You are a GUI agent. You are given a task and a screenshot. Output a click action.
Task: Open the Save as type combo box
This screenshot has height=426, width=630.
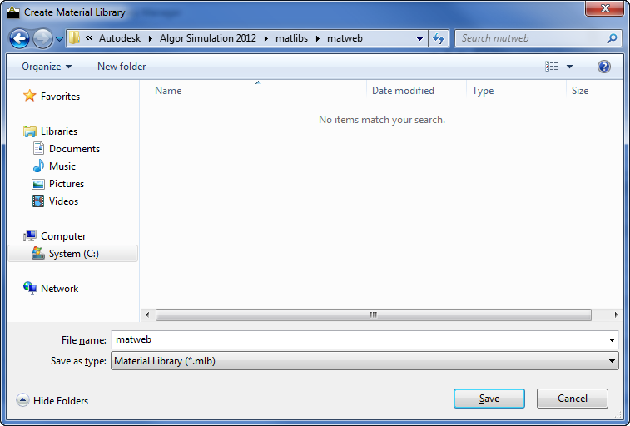tap(365, 361)
